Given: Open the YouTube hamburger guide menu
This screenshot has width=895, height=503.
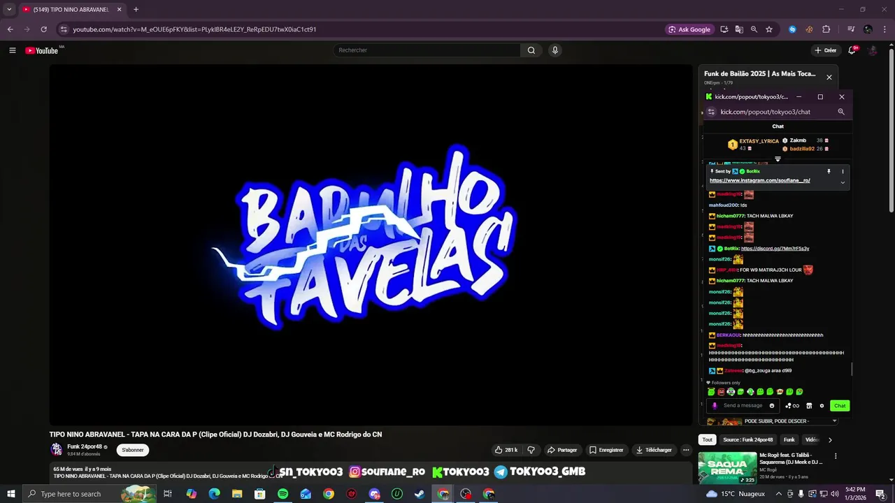Looking at the screenshot, I should pyautogui.click(x=12, y=50).
